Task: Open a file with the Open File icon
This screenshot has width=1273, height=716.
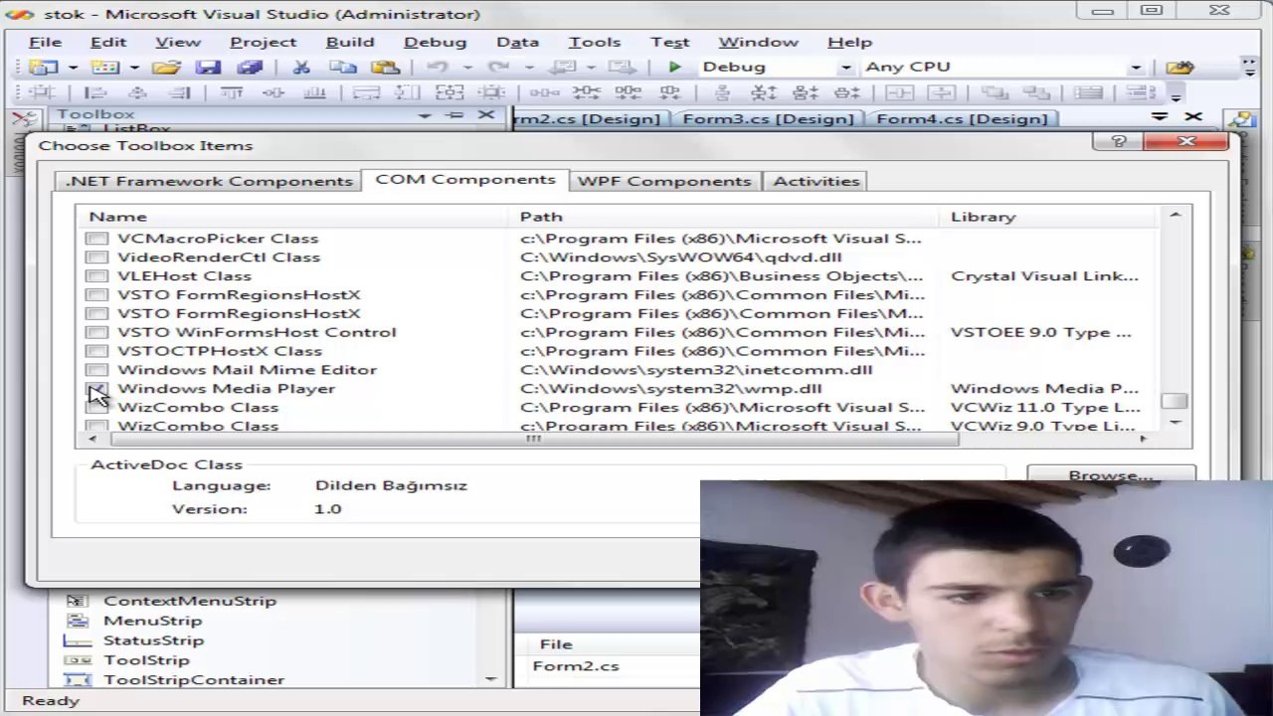Action: (166, 67)
